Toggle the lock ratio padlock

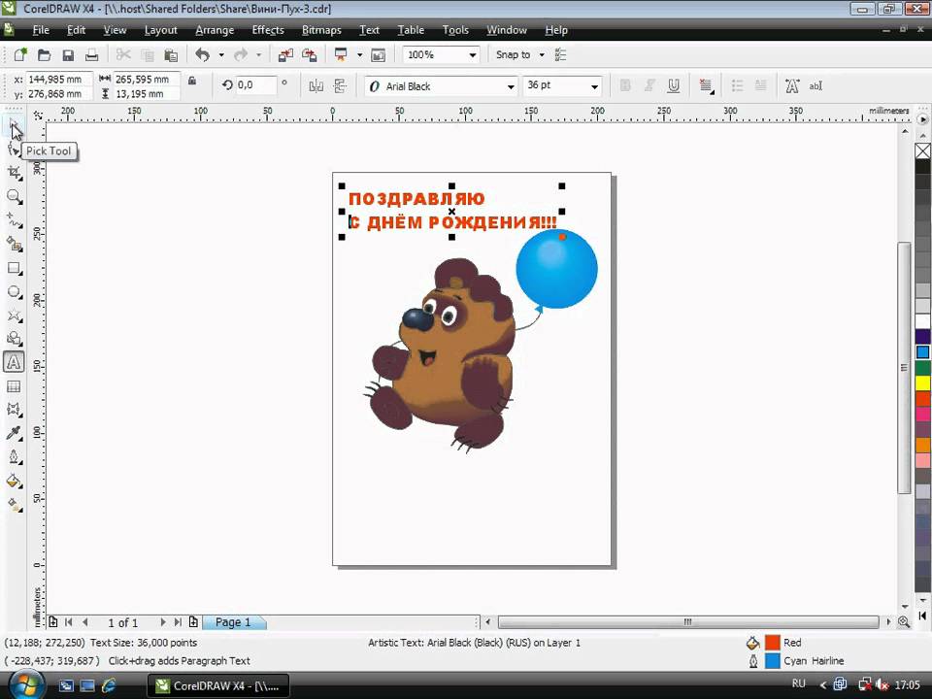pos(192,81)
